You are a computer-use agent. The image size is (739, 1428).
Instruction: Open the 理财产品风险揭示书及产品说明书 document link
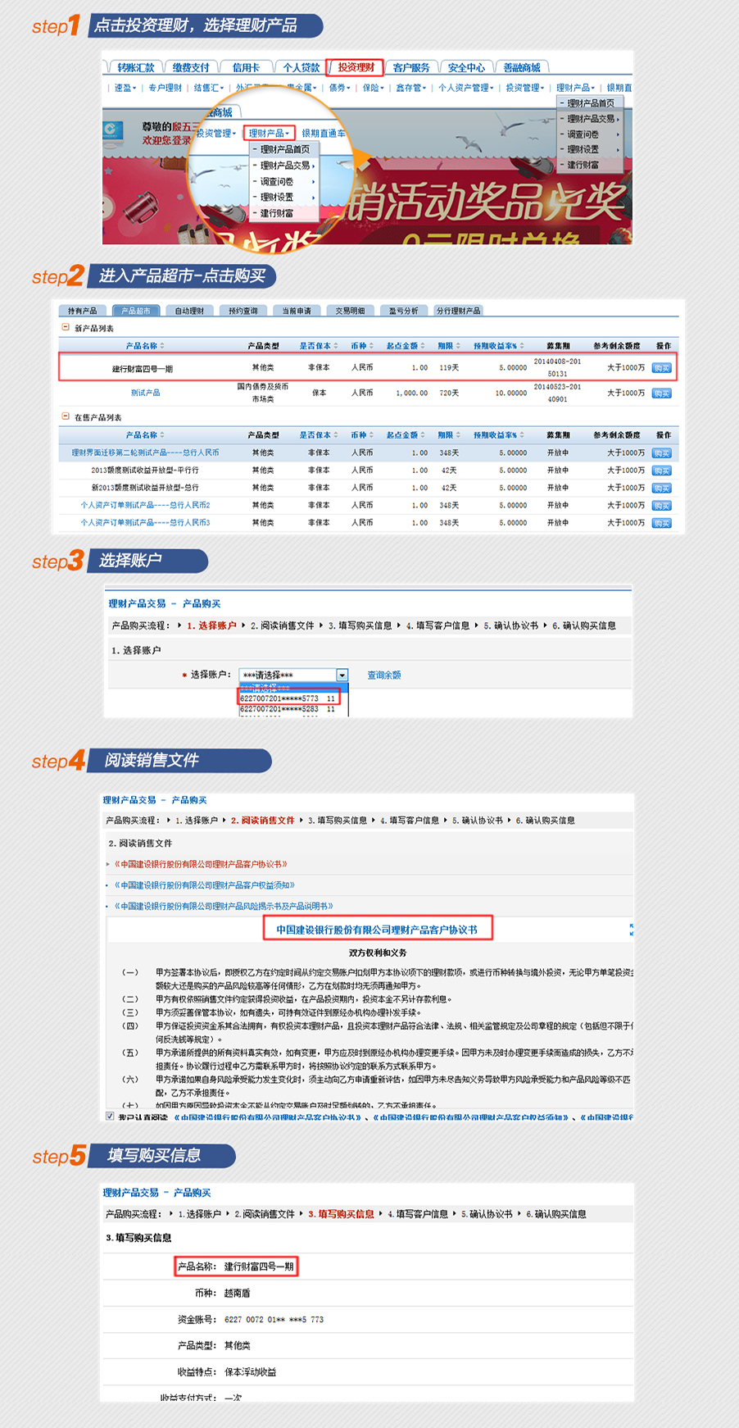click(x=223, y=906)
